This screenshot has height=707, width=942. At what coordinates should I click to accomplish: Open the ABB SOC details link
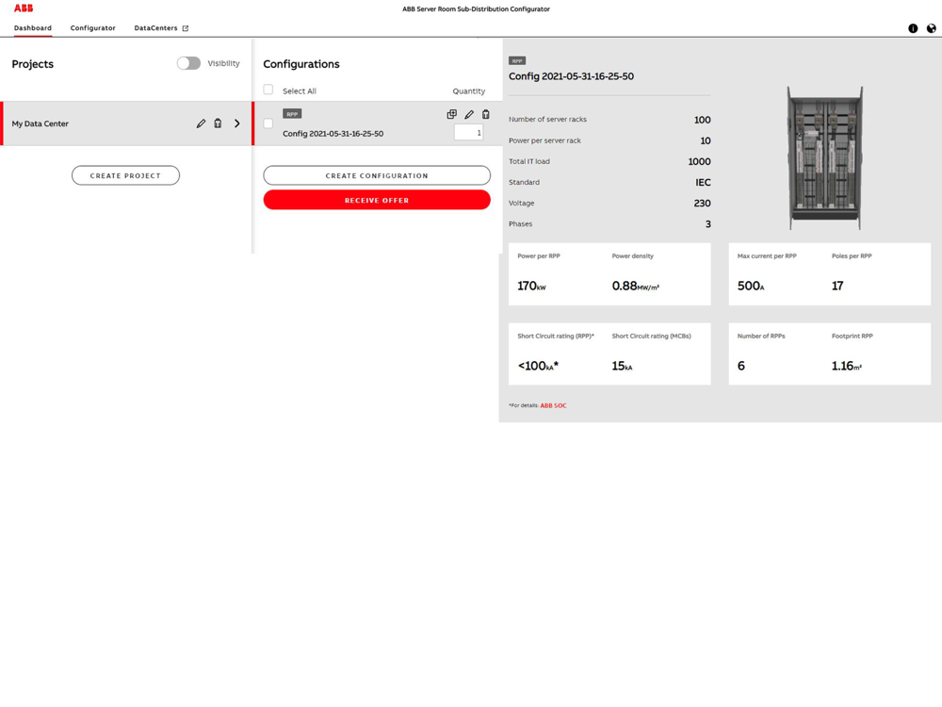[x=553, y=405]
